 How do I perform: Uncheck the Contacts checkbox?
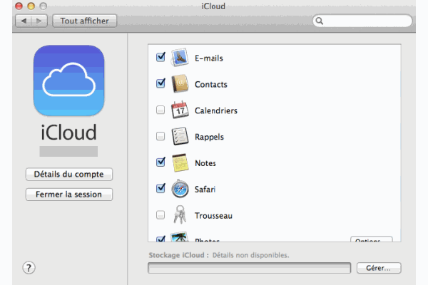(x=160, y=83)
